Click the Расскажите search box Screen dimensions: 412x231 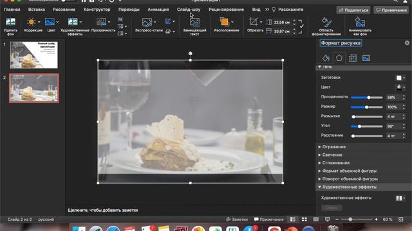(288, 10)
